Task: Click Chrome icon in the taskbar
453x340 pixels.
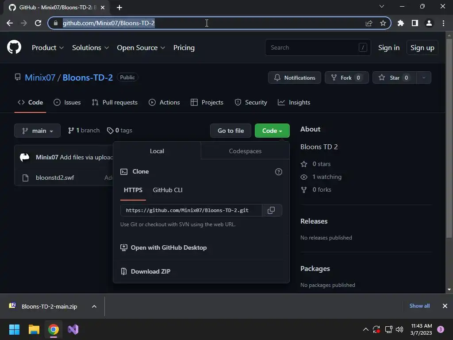Action: (54, 329)
